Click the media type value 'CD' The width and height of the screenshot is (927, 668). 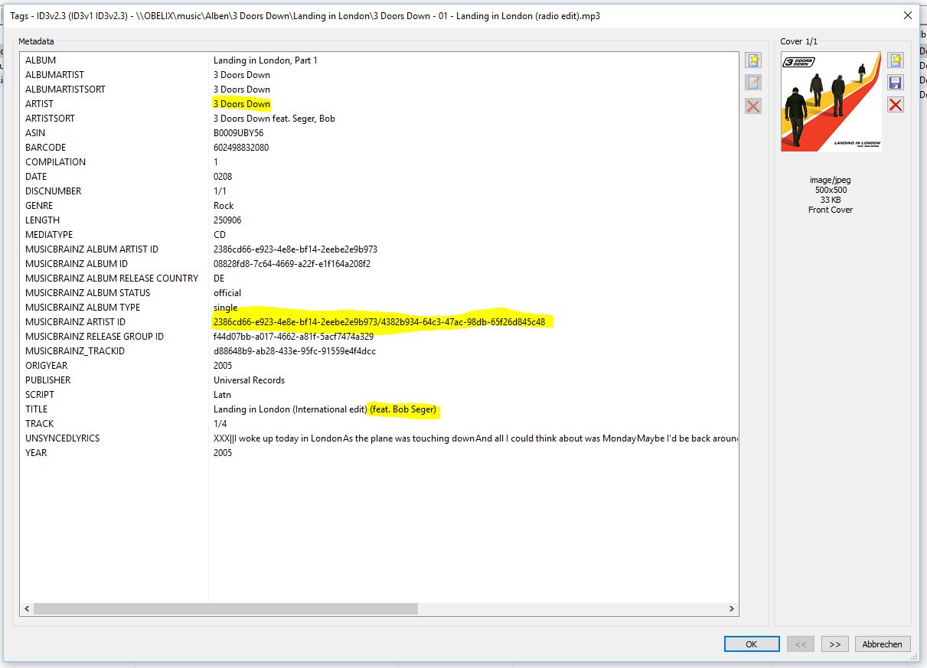point(220,235)
